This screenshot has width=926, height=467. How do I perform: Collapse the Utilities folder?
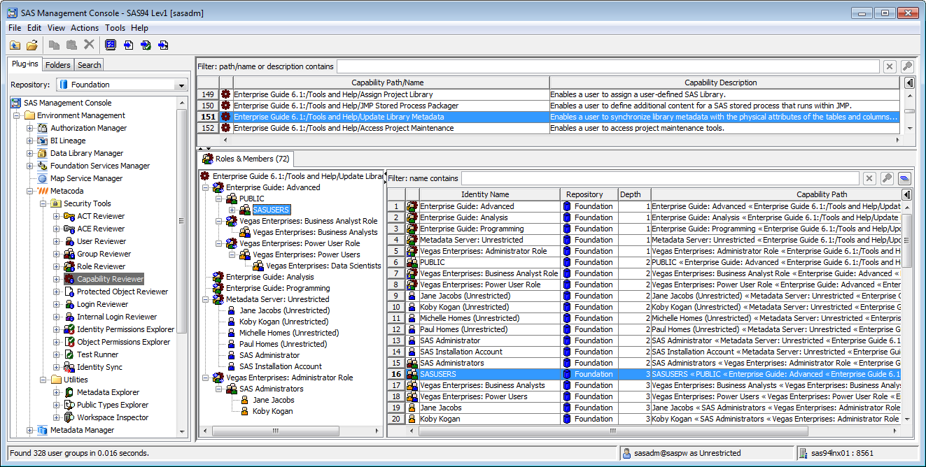(43, 380)
